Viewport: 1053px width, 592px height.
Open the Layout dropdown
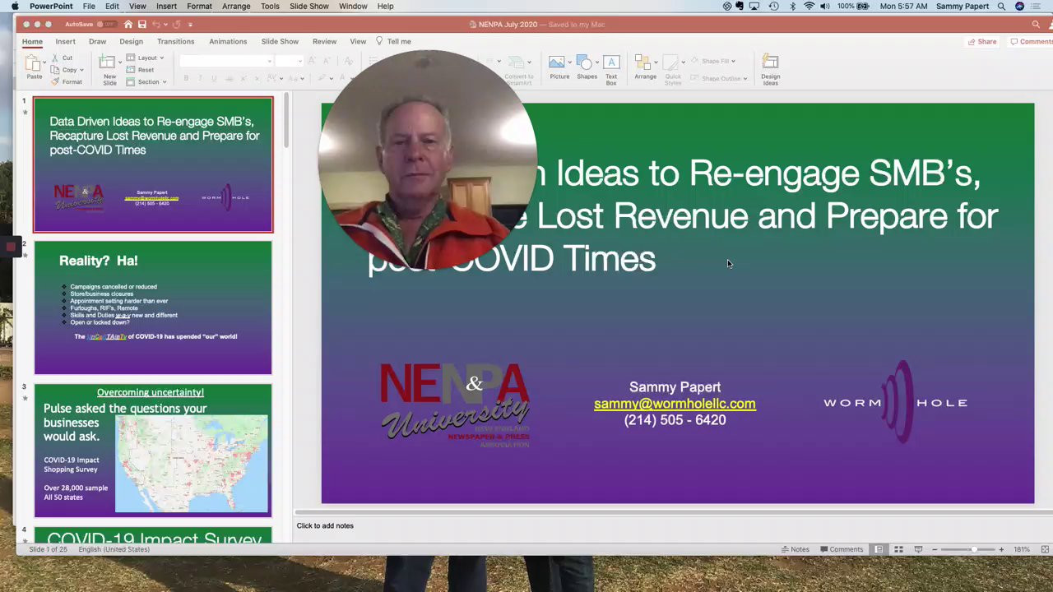coord(145,58)
